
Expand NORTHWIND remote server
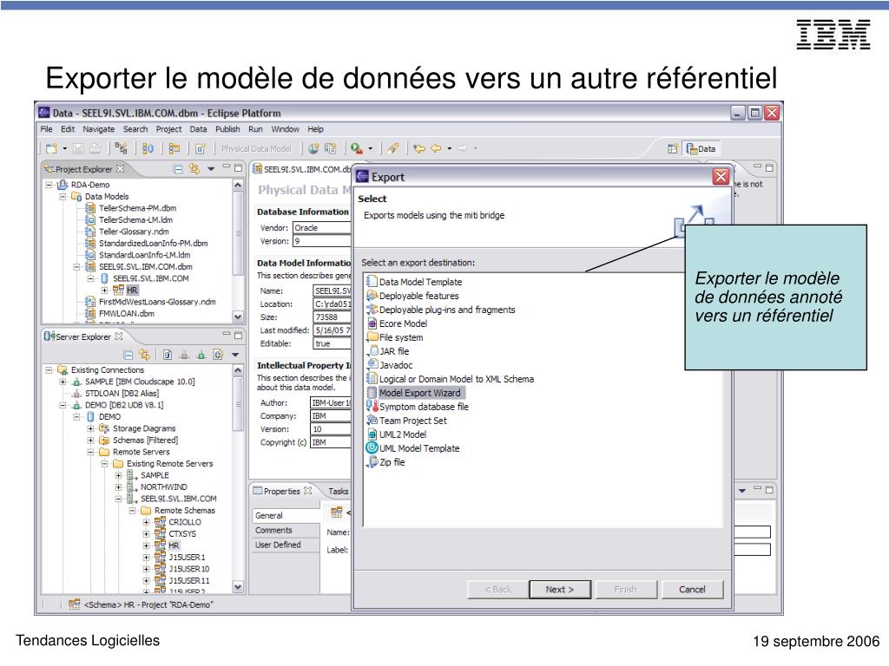[x=118, y=486]
